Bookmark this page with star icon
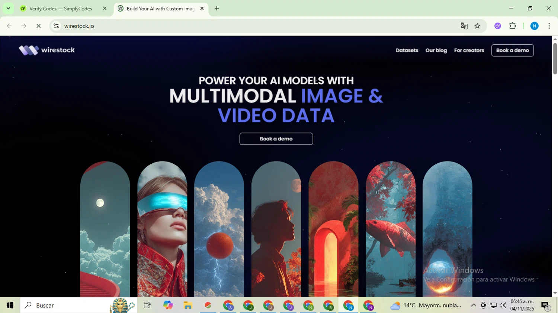This screenshot has height=313, width=558. click(477, 26)
